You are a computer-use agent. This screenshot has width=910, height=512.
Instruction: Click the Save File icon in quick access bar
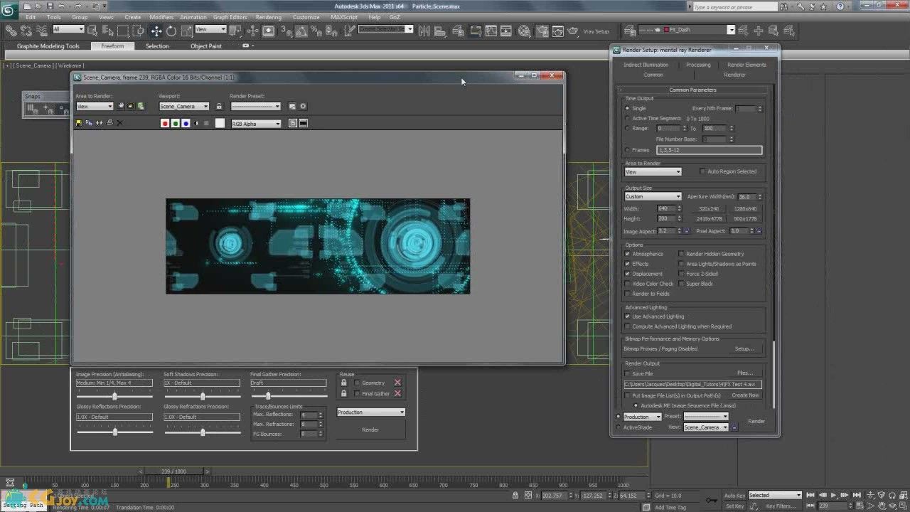tap(50, 6)
